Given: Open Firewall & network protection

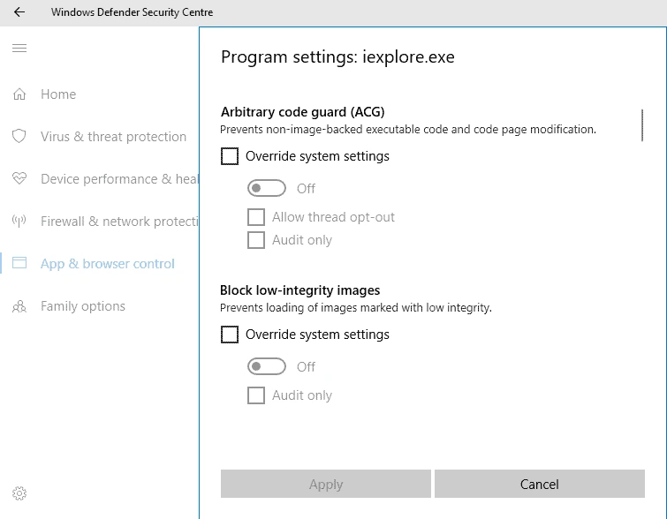Looking at the screenshot, I should coord(119,222).
